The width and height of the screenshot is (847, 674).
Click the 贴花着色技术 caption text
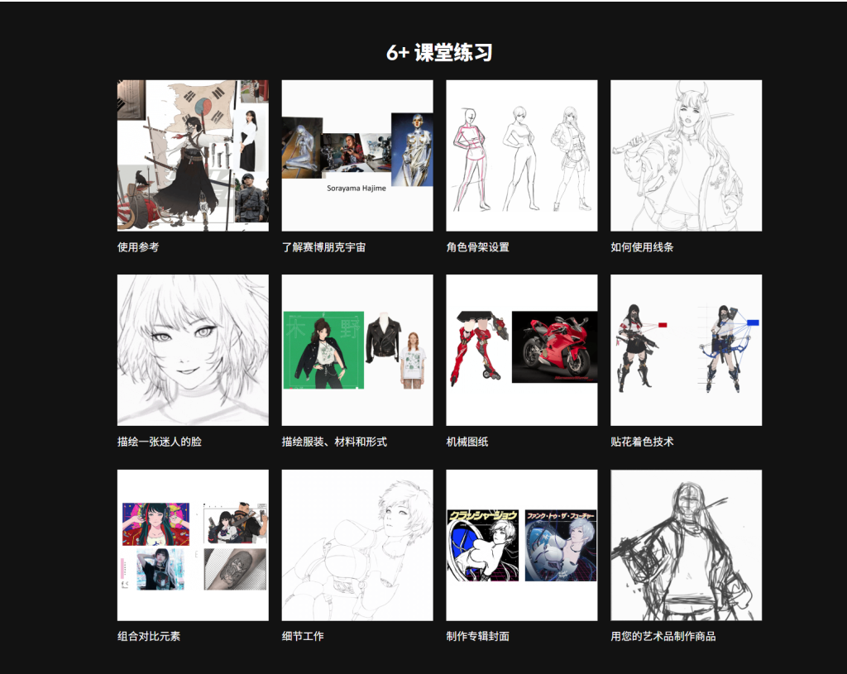coord(642,442)
